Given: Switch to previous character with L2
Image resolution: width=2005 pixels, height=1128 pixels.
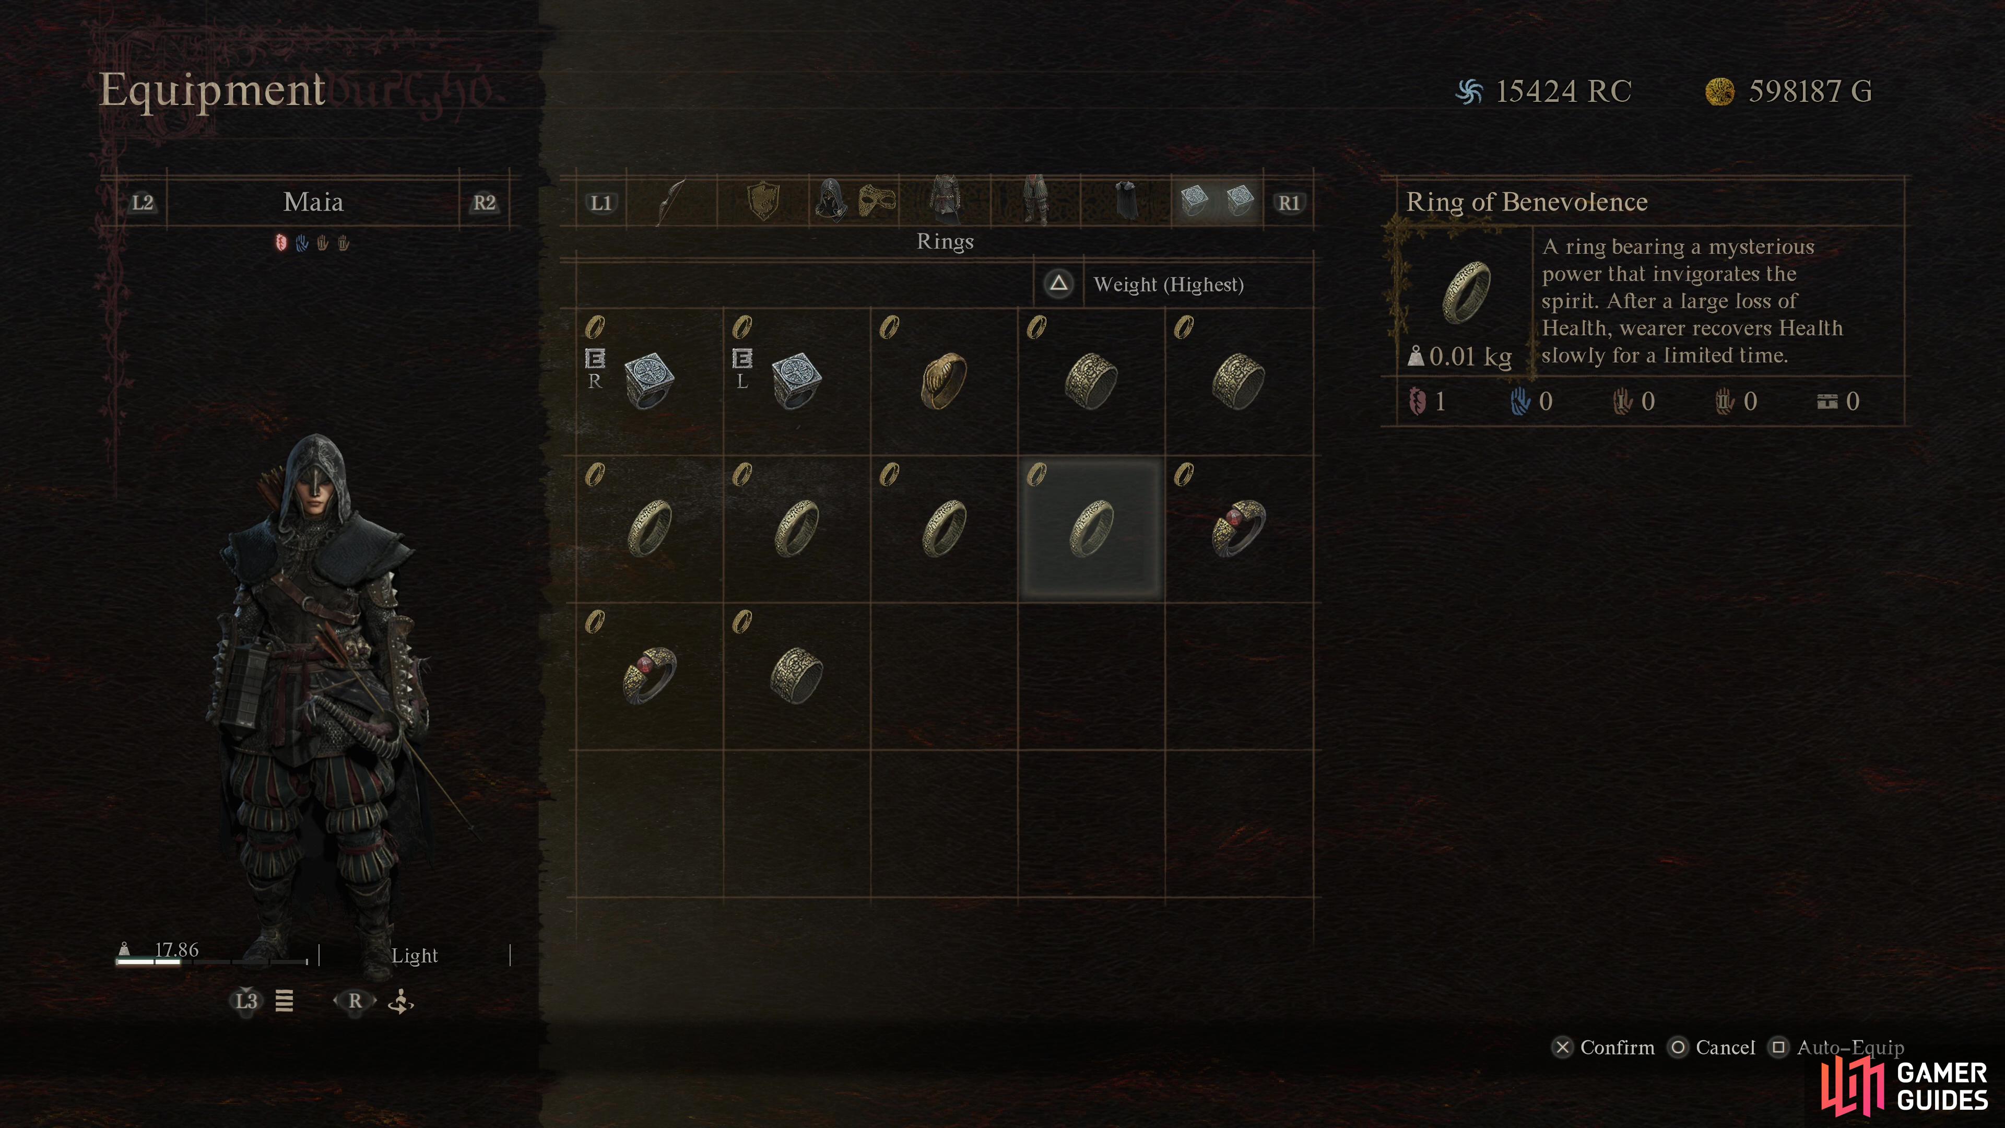Looking at the screenshot, I should (x=143, y=203).
